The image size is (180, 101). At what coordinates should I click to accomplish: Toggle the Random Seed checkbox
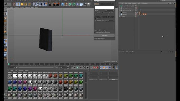pyautogui.click(x=96, y=21)
